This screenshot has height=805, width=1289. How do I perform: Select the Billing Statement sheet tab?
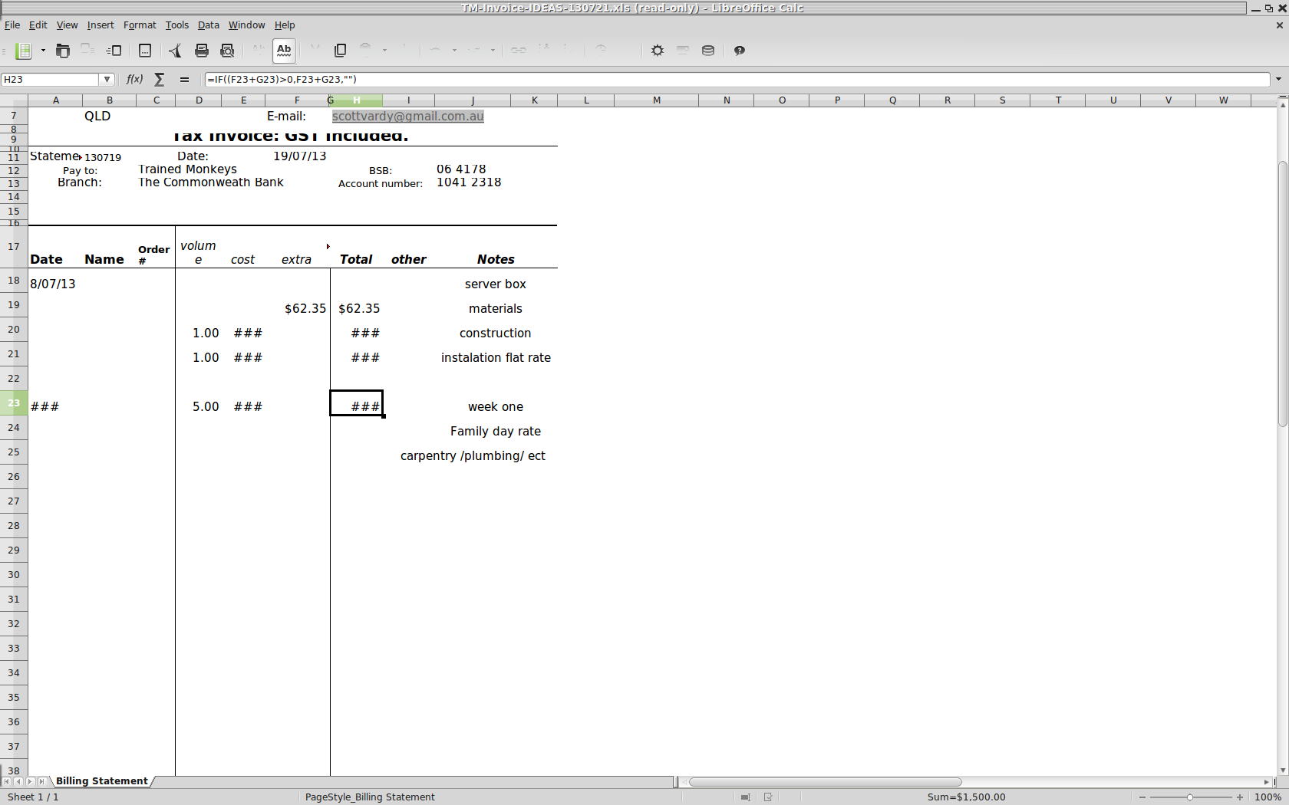(x=101, y=781)
